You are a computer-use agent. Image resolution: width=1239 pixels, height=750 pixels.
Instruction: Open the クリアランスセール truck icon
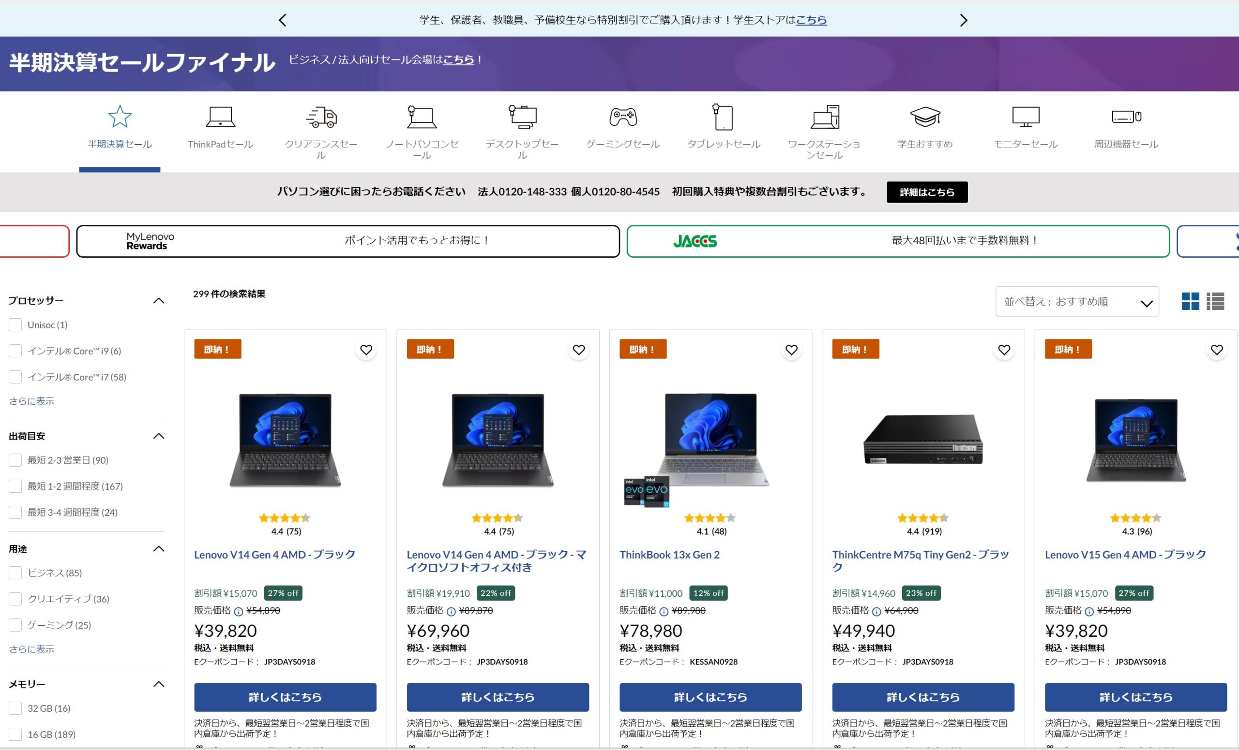tap(321, 117)
